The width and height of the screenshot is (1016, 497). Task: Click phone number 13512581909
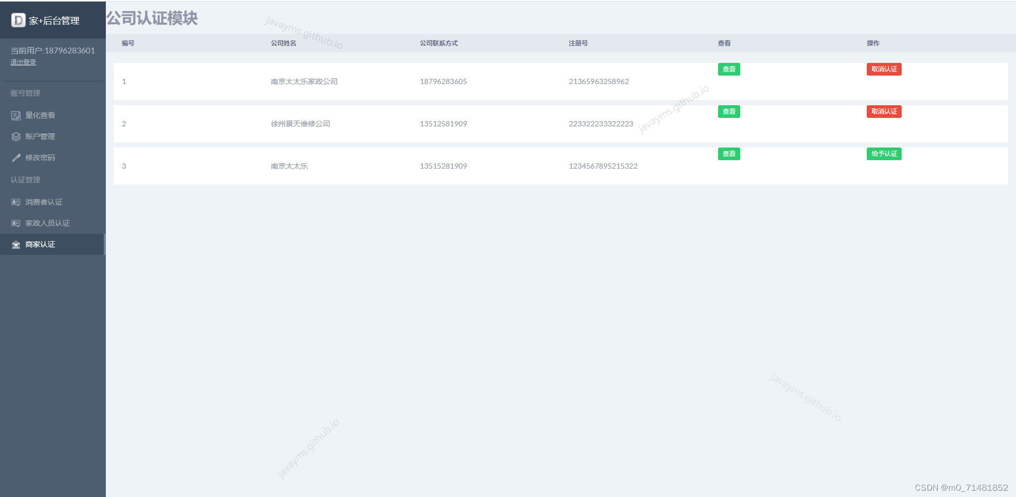(x=443, y=124)
